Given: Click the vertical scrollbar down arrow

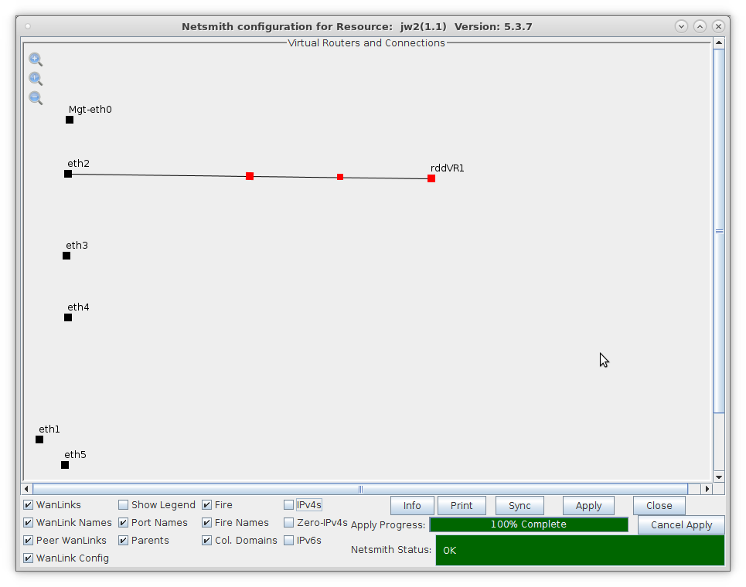Looking at the screenshot, I should click(719, 477).
